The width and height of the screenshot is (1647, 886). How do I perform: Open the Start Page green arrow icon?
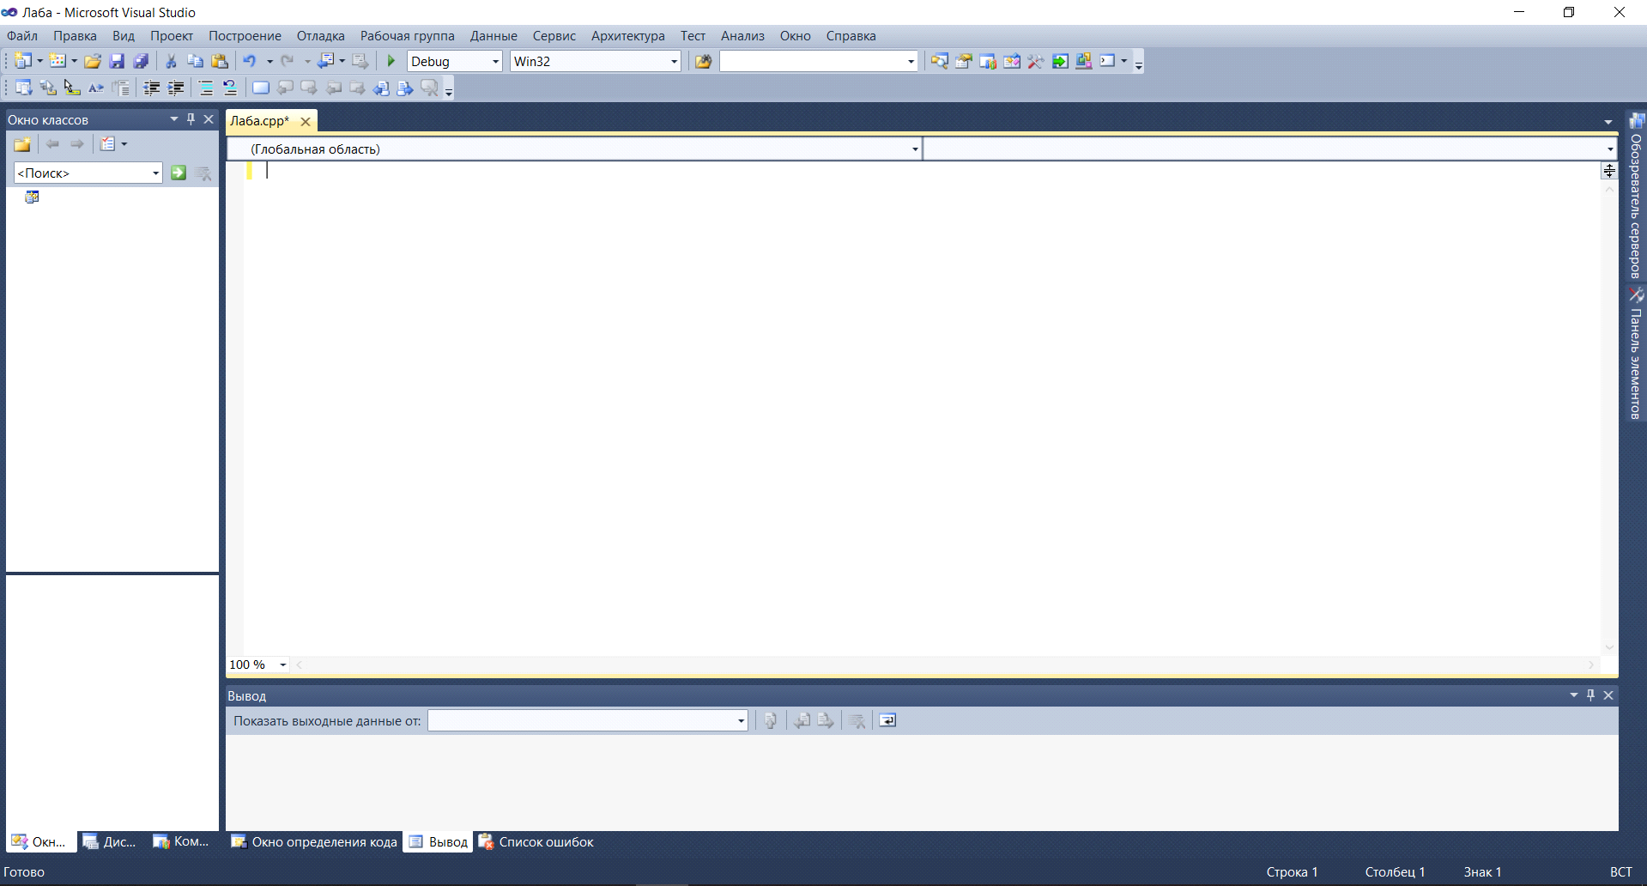[x=1060, y=61]
